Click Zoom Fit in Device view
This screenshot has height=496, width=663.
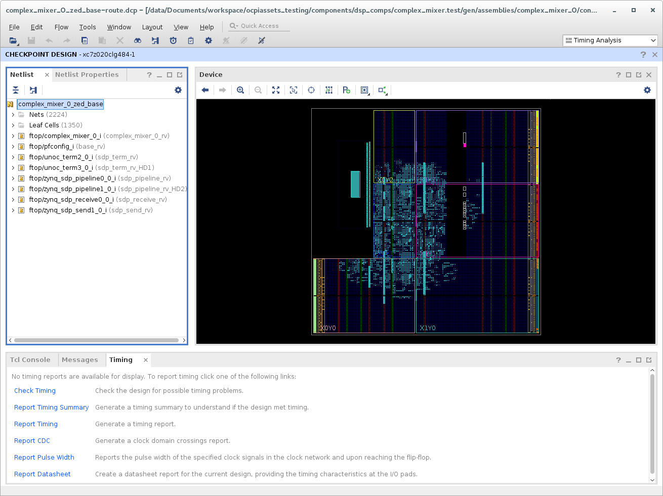click(x=276, y=90)
